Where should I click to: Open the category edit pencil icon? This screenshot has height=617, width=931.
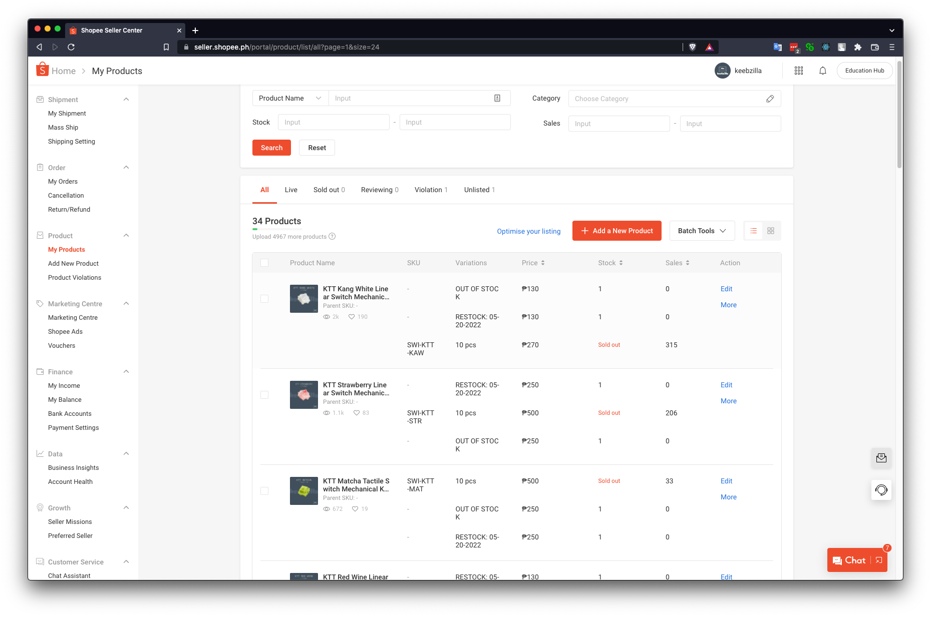point(770,99)
